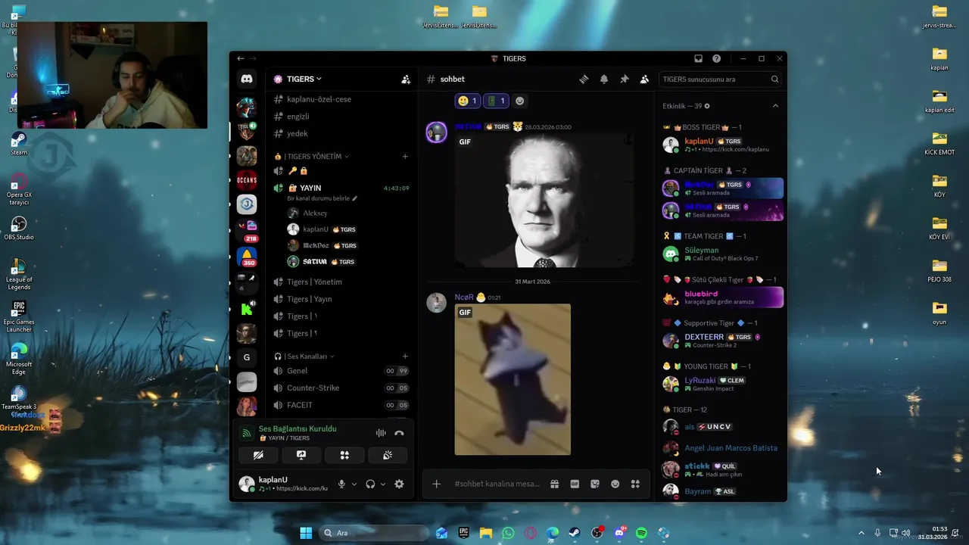Open soundboard button in voice panel

click(388, 455)
